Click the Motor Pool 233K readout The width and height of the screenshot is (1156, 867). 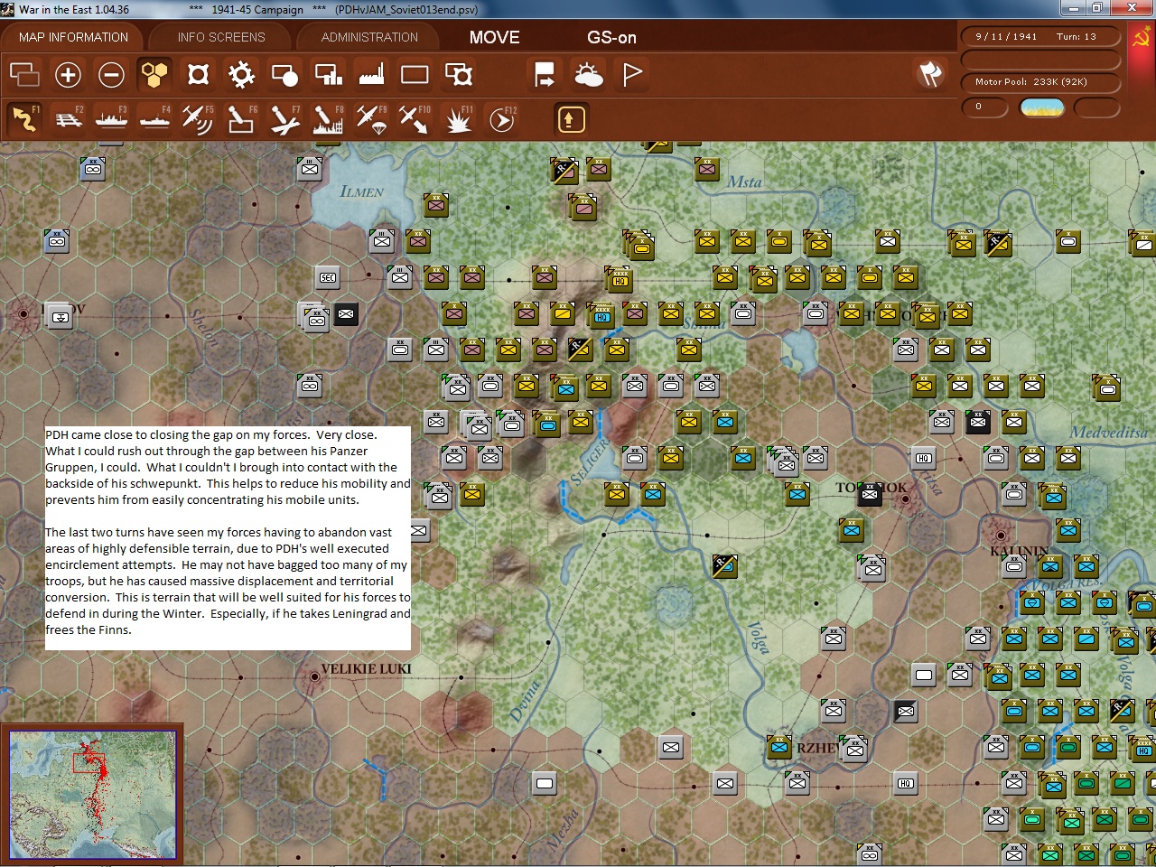(x=1040, y=81)
